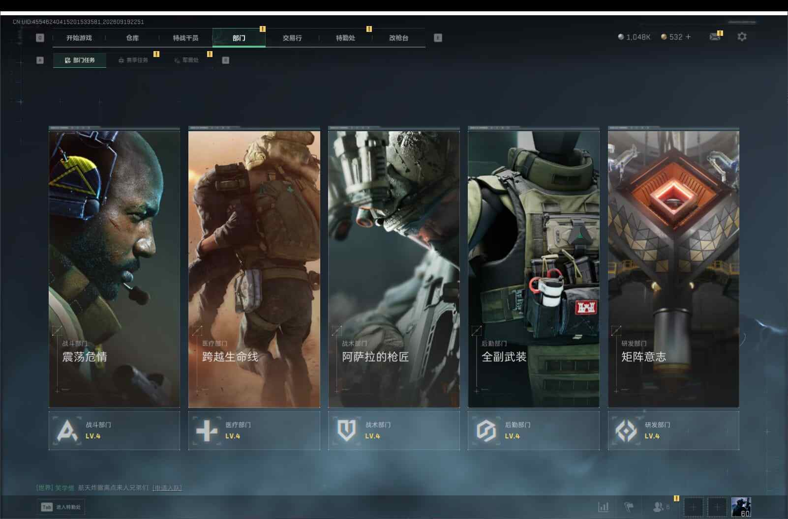Click the 医疗部门 cross icon

tap(207, 431)
